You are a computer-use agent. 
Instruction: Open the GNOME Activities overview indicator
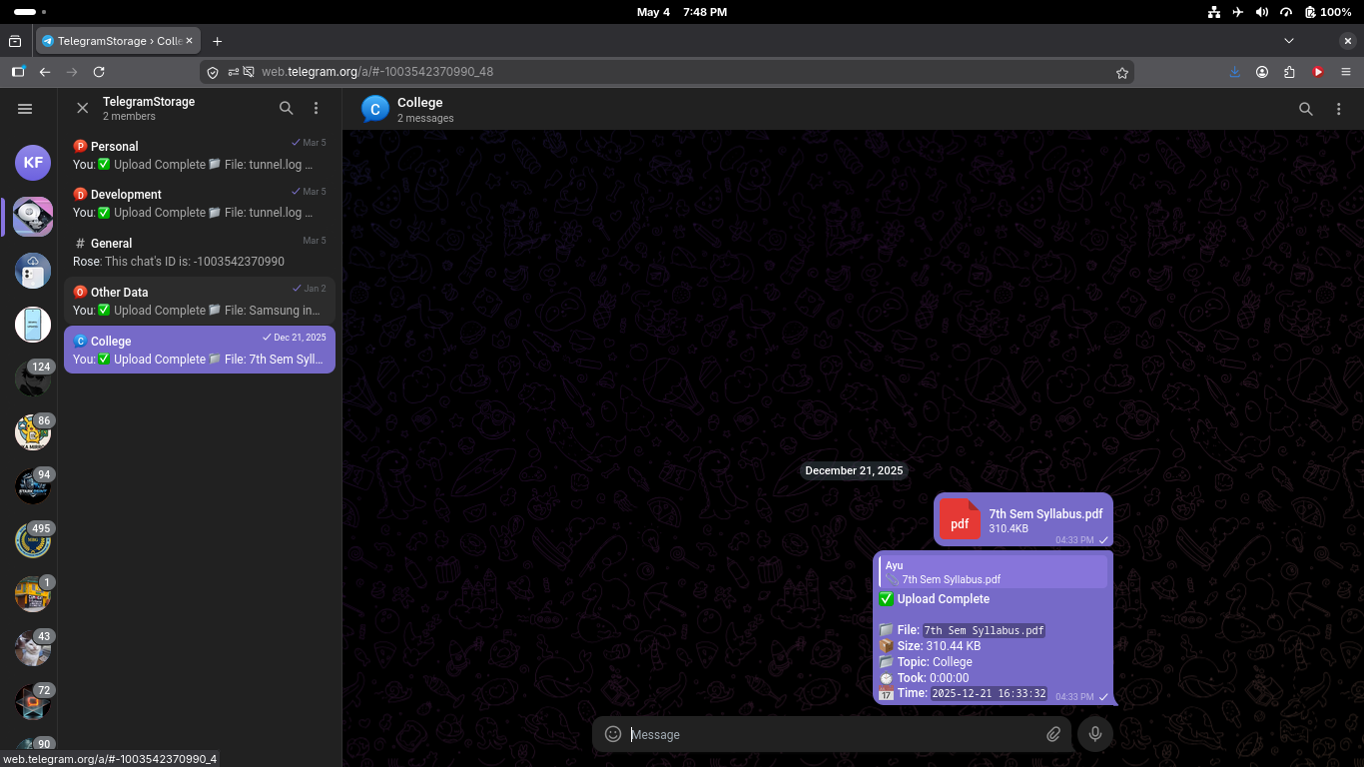tap(31, 12)
